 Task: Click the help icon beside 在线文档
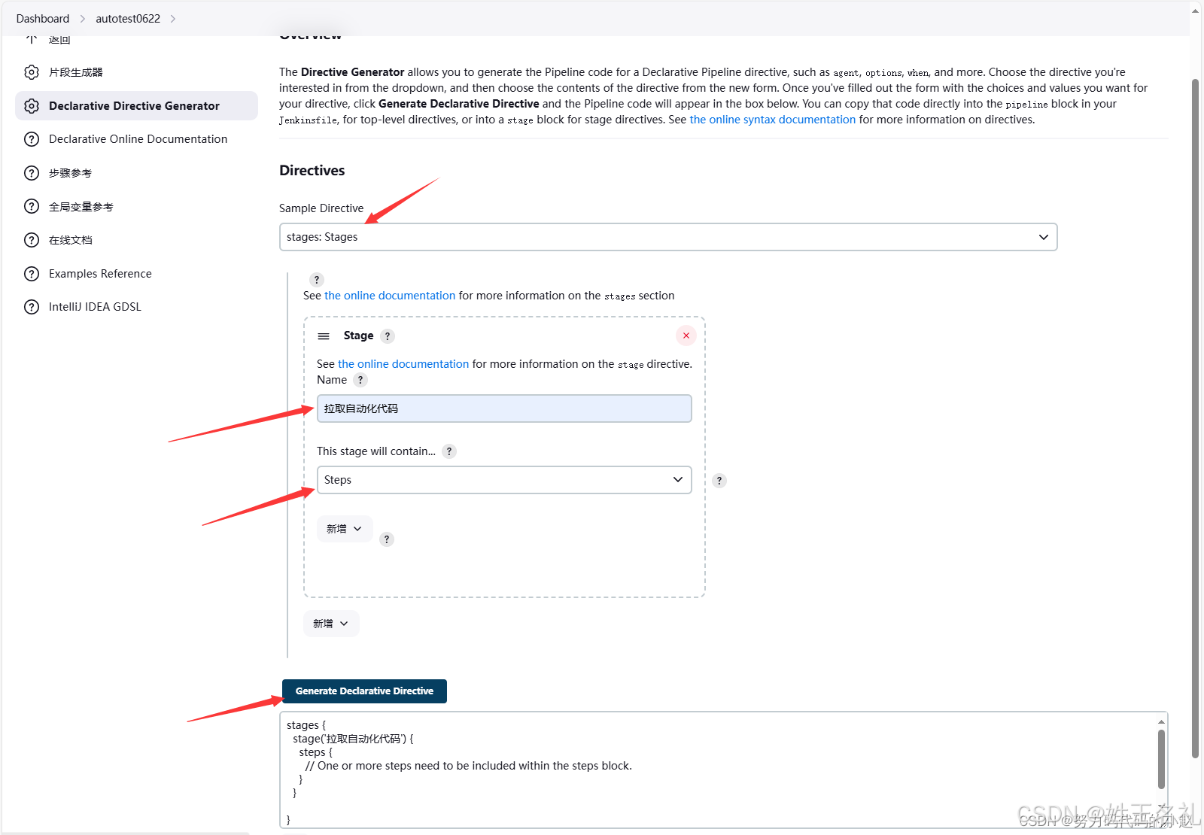point(32,240)
